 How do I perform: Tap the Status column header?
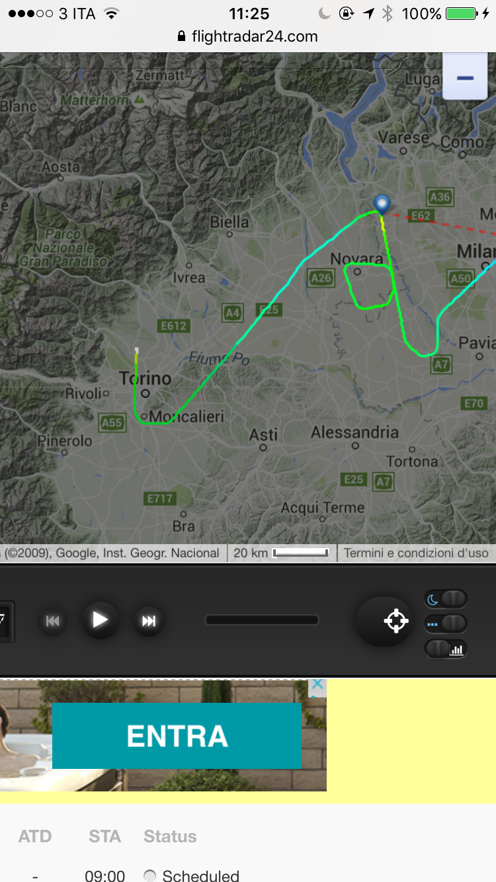(170, 836)
